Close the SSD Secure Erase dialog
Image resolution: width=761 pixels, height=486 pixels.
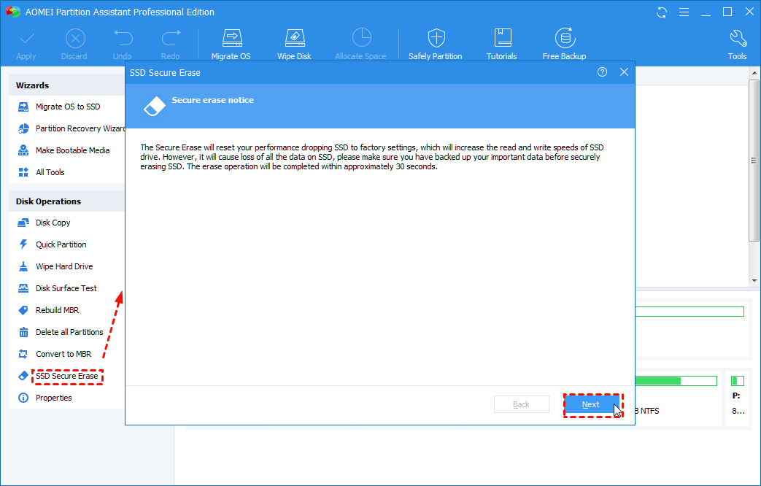(x=624, y=72)
